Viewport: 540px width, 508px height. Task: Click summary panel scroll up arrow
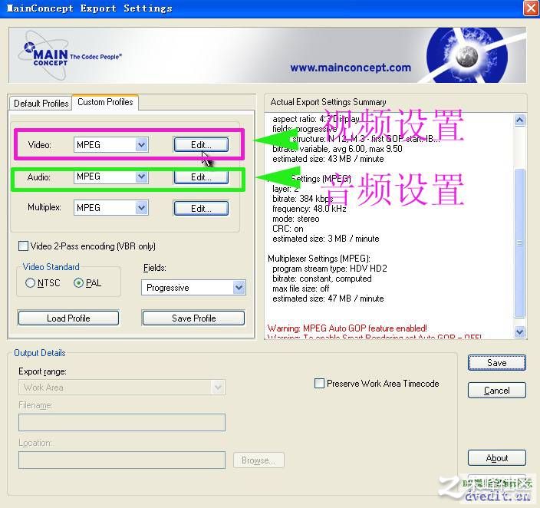tap(520, 120)
